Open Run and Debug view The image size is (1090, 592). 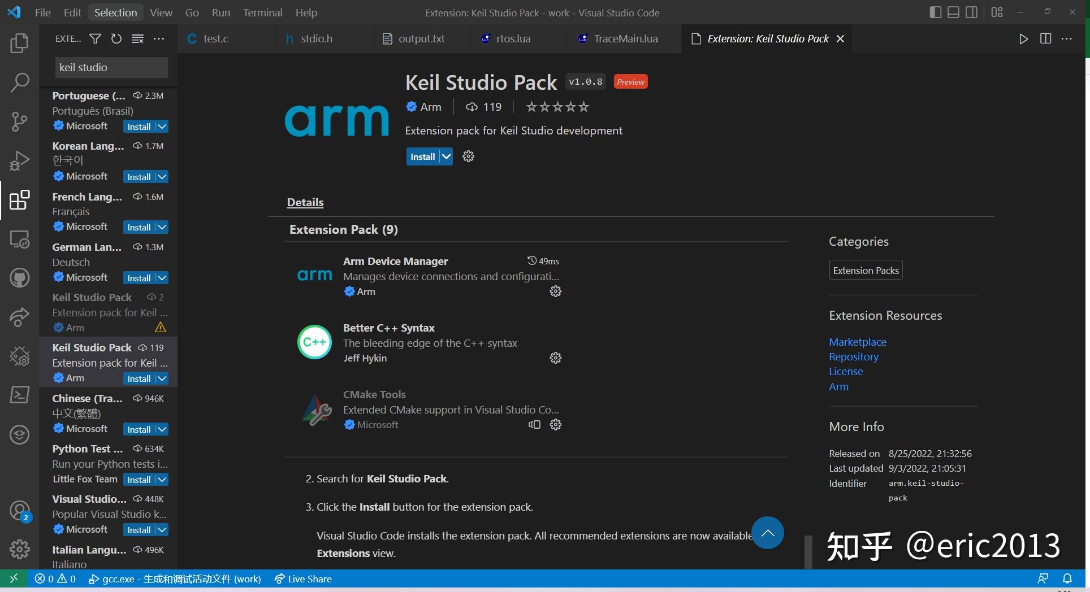[x=19, y=160]
